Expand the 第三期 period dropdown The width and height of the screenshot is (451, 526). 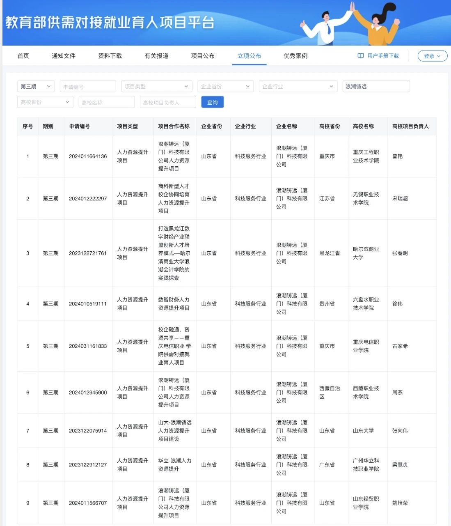tap(36, 86)
